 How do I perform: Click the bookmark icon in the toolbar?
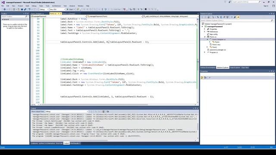click(146, 9)
